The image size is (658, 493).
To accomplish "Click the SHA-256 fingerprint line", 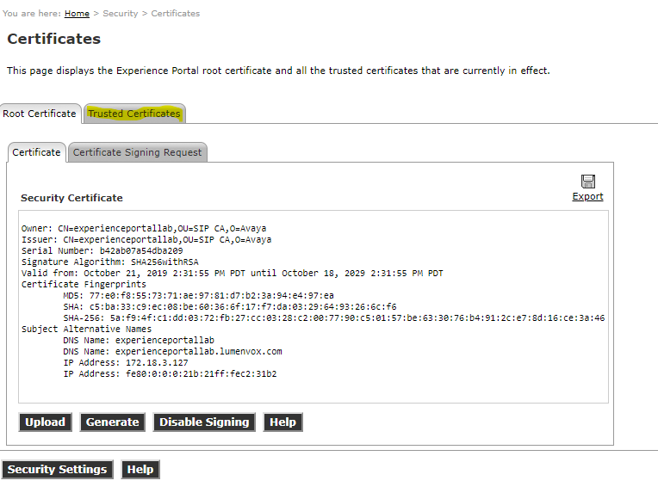I will (334, 317).
